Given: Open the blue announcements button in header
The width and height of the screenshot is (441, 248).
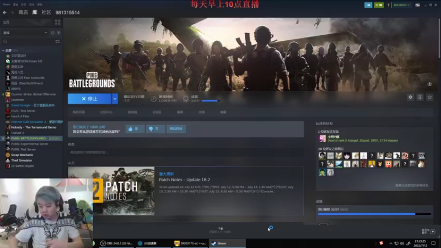Looking at the screenshot, I should (368, 5).
